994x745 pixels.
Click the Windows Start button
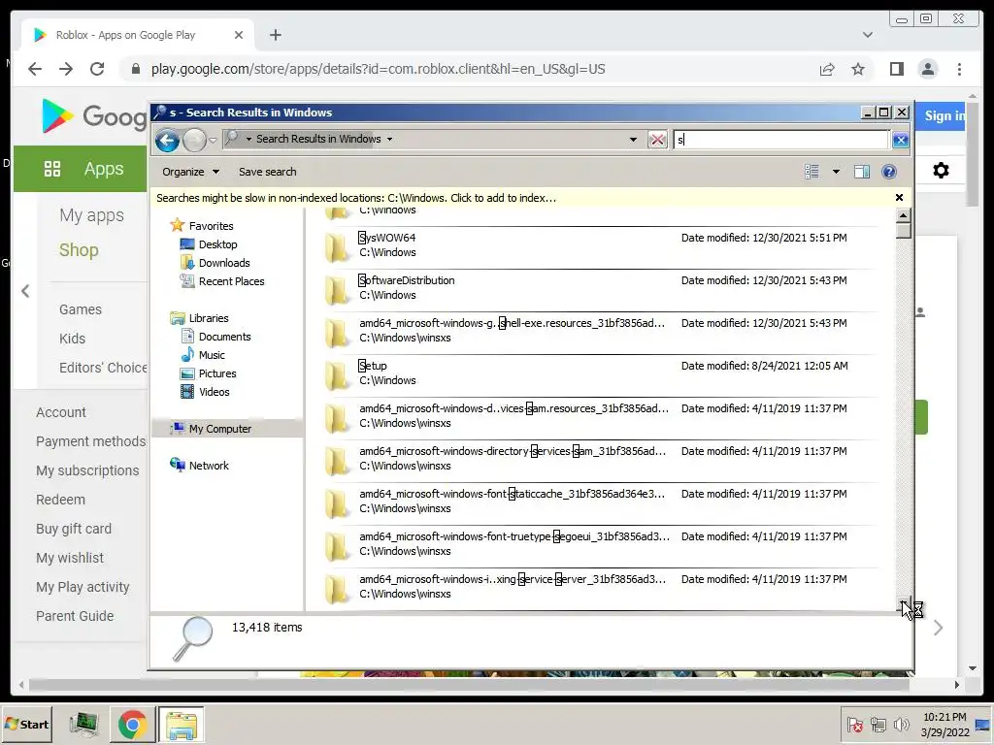pos(27,724)
